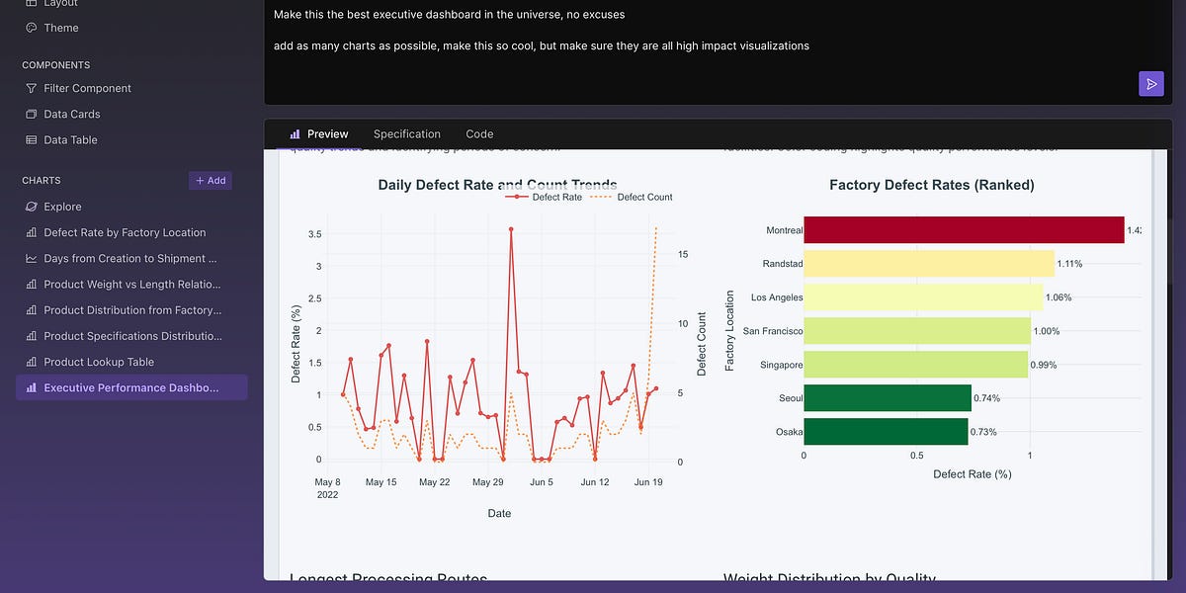
Task: Select the line chart icon next to Days from Creation
Action: [x=33, y=258]
